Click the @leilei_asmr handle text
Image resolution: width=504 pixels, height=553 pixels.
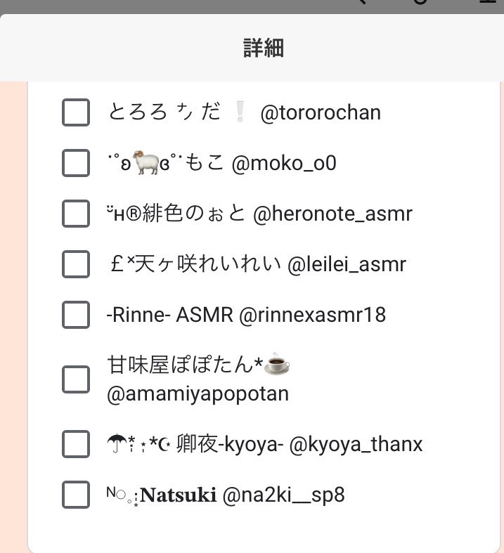(x=347, y=264)
